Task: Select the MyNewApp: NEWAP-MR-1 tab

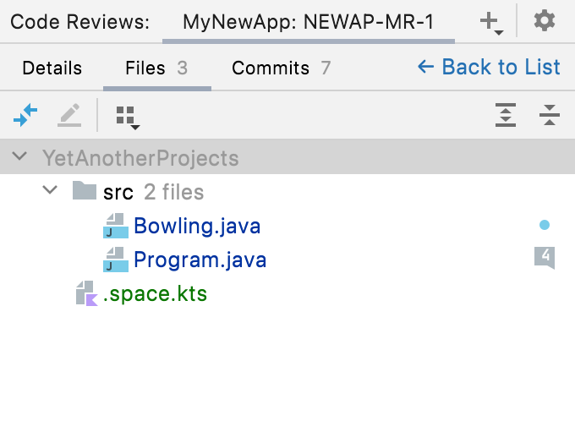Action: (308, 22)
